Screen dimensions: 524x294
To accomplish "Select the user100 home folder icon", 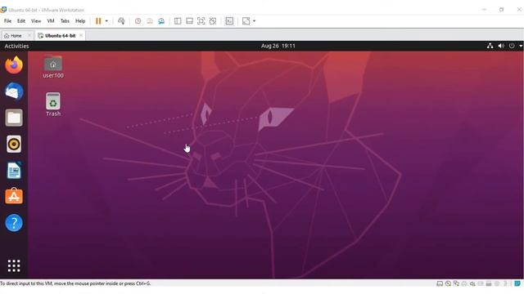I will click(x=53, y=67).
